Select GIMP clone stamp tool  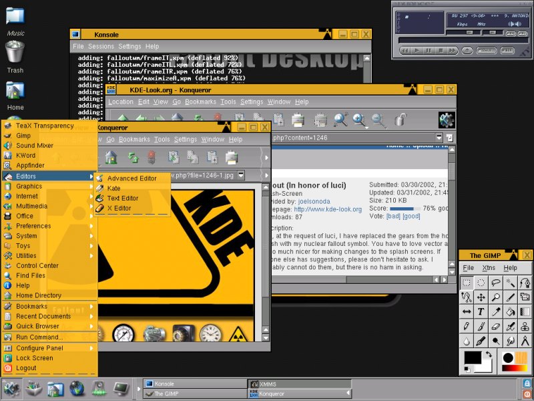(525, 326)
